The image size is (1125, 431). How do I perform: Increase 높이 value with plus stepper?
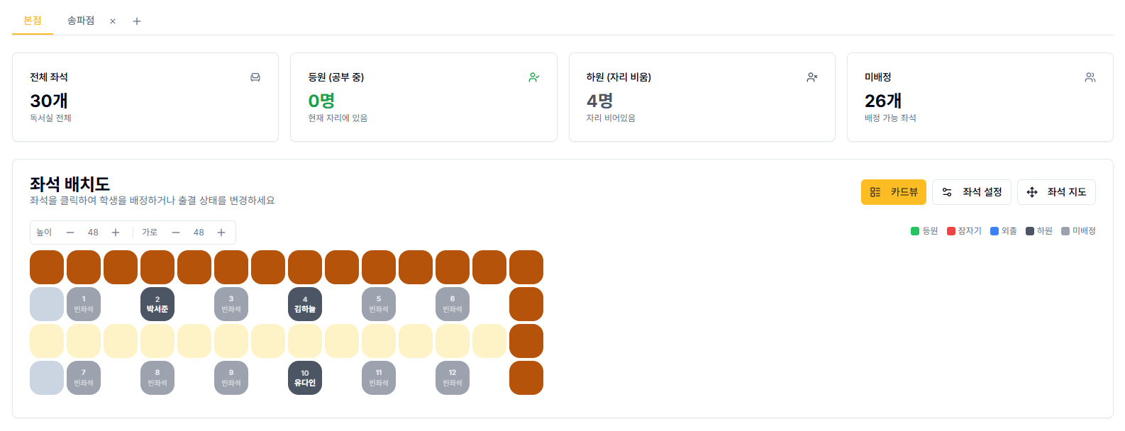pyautogui.click(x=115, y=232)
